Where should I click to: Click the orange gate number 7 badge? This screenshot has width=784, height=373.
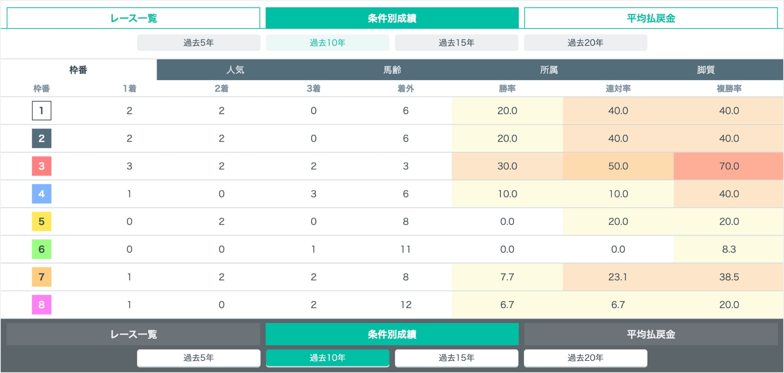click(41, 277)
